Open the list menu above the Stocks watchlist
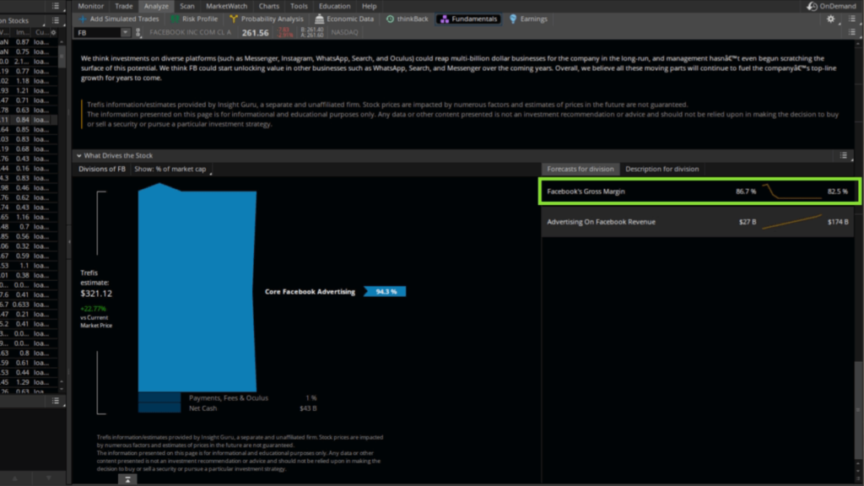The image size is (864, 486). coord(55,6)
